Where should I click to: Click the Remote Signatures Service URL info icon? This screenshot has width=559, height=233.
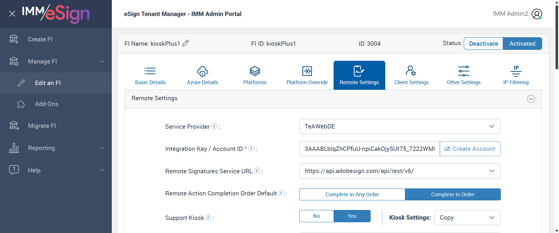coord(257,171)
